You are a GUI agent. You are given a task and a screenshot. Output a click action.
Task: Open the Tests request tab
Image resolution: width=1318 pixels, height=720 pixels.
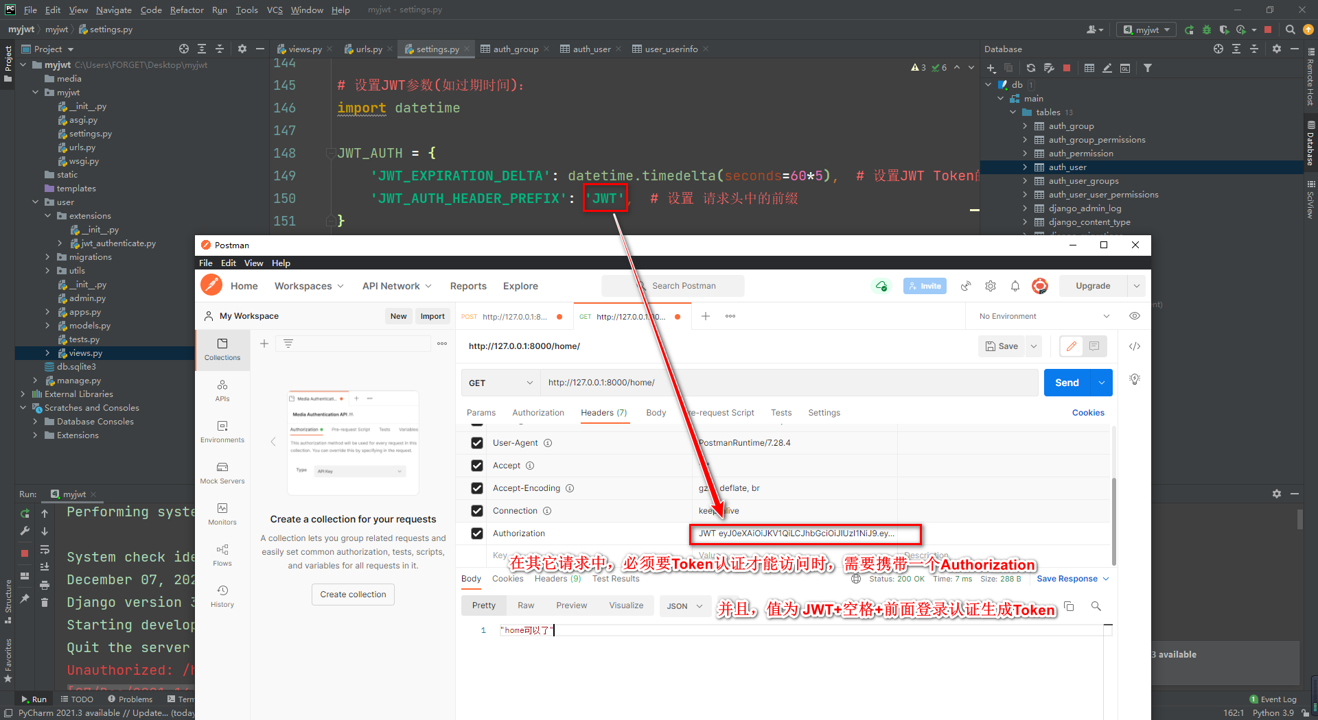pyautogui.click(x=781, y=413)
